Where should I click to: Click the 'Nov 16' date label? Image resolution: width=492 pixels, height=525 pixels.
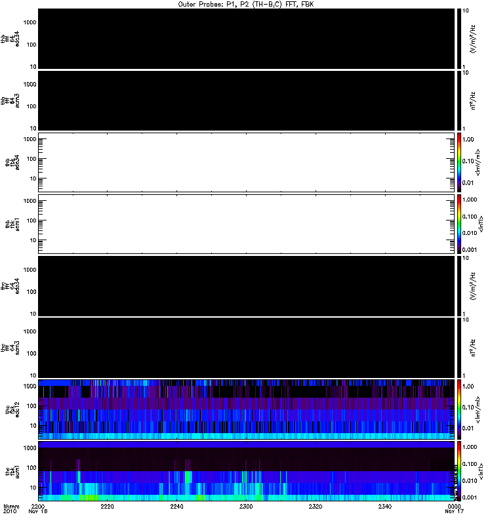(38, 511)
